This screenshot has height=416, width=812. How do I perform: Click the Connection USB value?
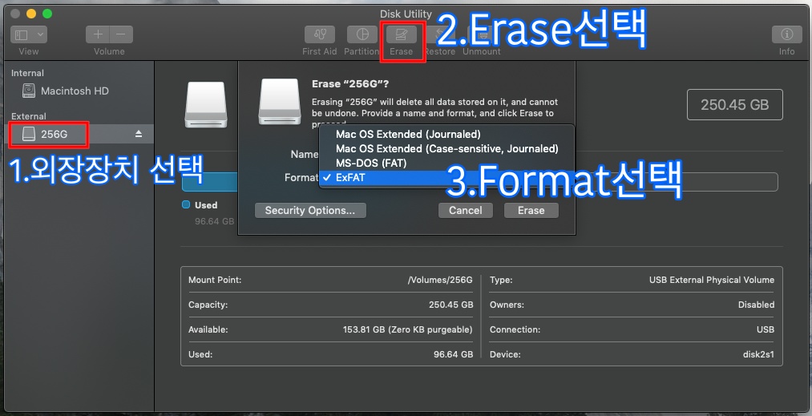[765, 329]
